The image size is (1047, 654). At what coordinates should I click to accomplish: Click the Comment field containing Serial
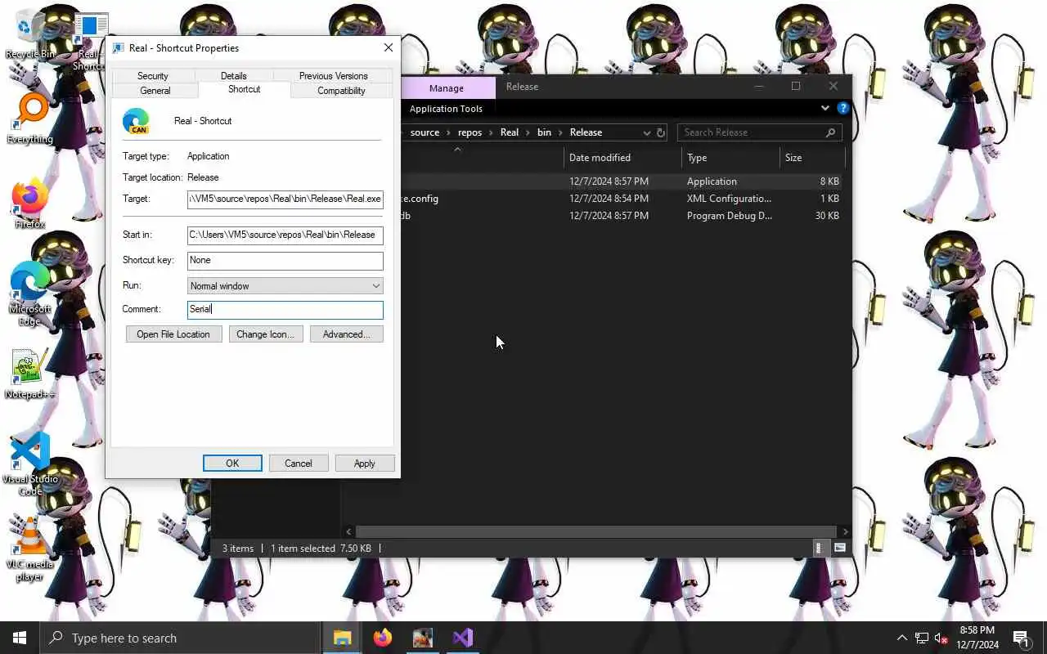point(285,309)
